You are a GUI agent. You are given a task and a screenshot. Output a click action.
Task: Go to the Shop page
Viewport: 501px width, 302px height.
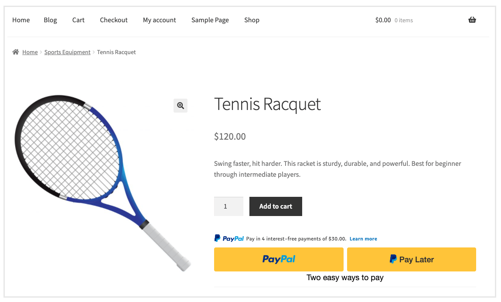252,20
